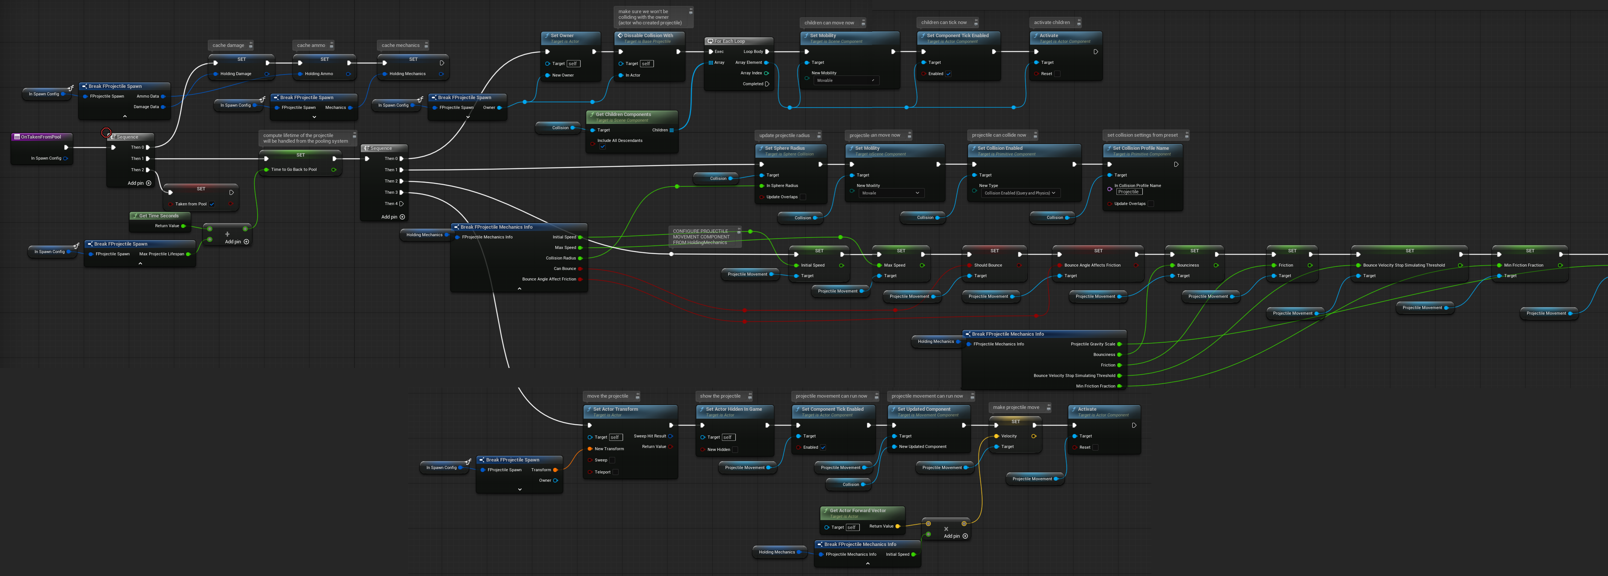Click the 'CONFIGURE PROJECTILE MOVEMENT COMPONENT' comment
The width and height of the screenshot is (1608, 576).
pyautogui.click(x=701, y=237)
